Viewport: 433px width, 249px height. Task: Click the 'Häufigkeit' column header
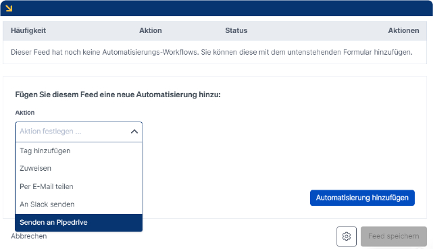(28, 30)
